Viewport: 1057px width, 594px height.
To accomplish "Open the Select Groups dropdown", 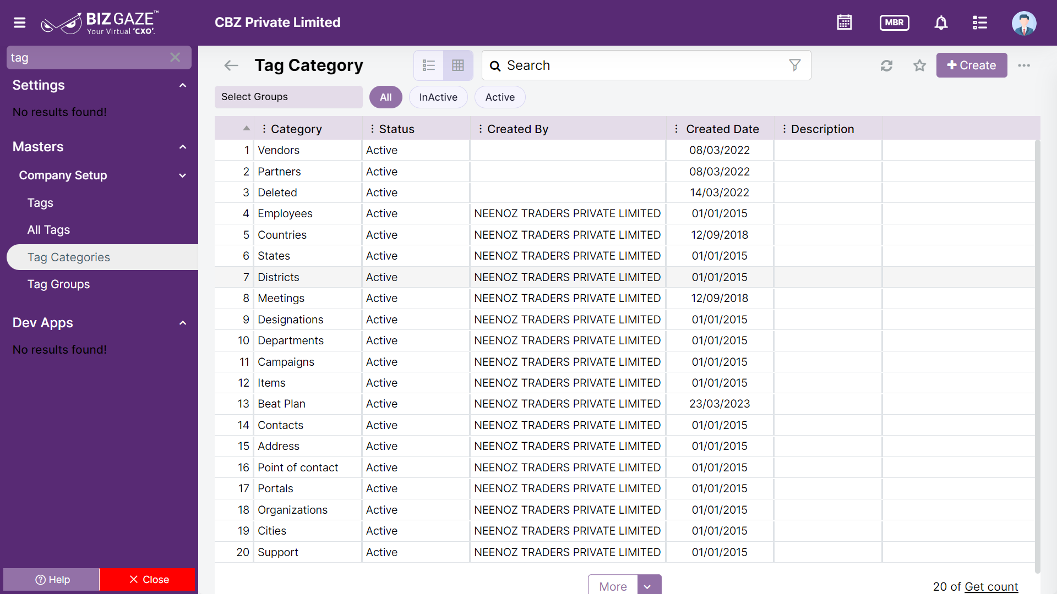I will 288,97.
